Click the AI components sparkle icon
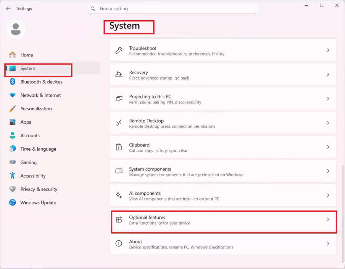The height and width of the screenshot is (269, 345). pos(119,195)
